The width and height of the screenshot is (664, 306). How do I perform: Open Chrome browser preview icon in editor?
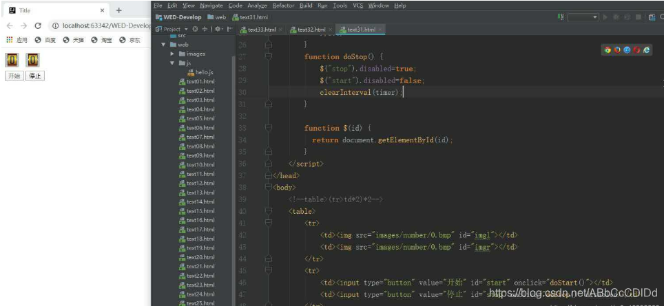[x=608, y=50]
